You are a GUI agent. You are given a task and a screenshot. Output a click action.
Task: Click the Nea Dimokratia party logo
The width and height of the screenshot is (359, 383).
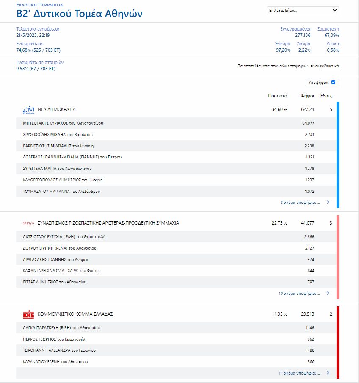point(28,110)
